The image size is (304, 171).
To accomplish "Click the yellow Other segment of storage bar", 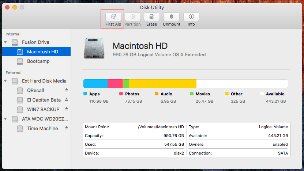I will click(162, 84).
